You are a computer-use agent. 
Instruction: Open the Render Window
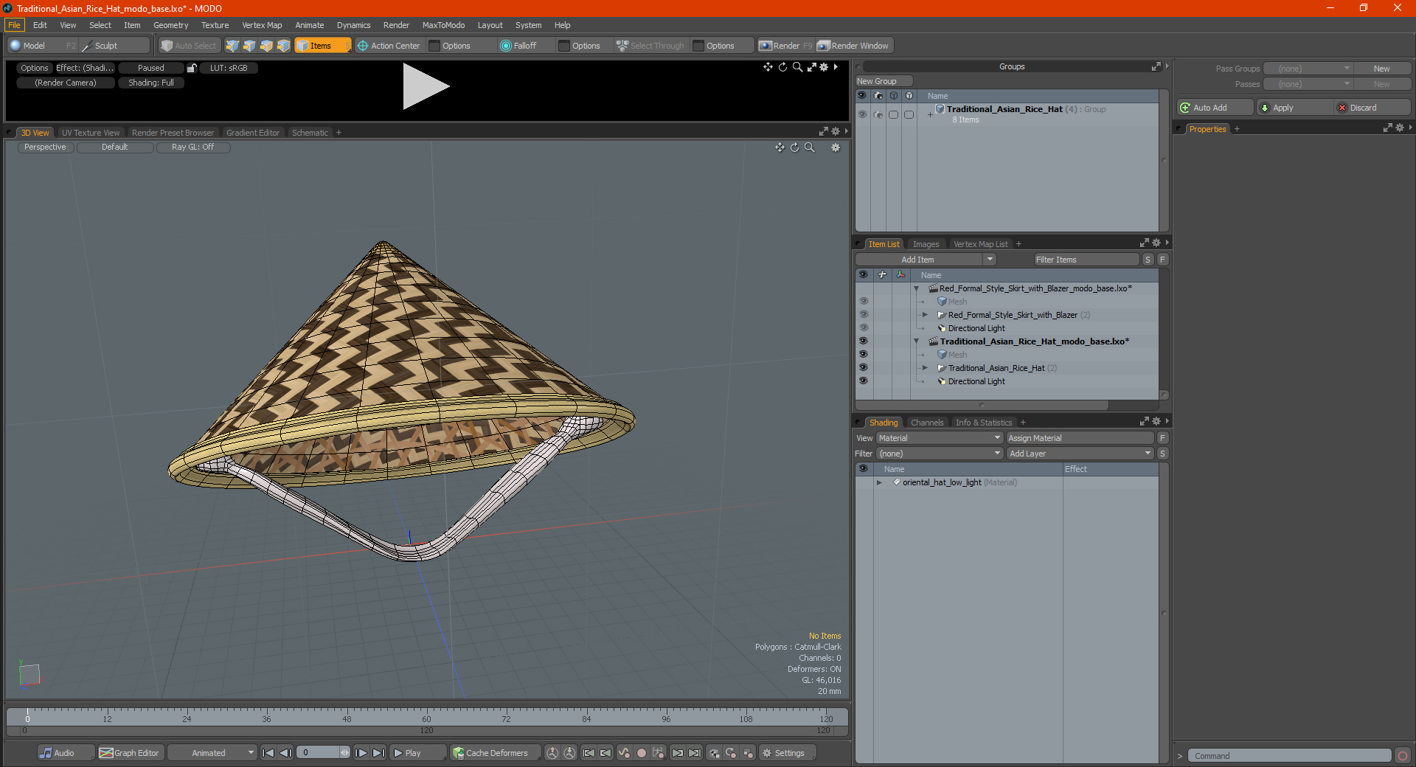click(x=853, y=46)
